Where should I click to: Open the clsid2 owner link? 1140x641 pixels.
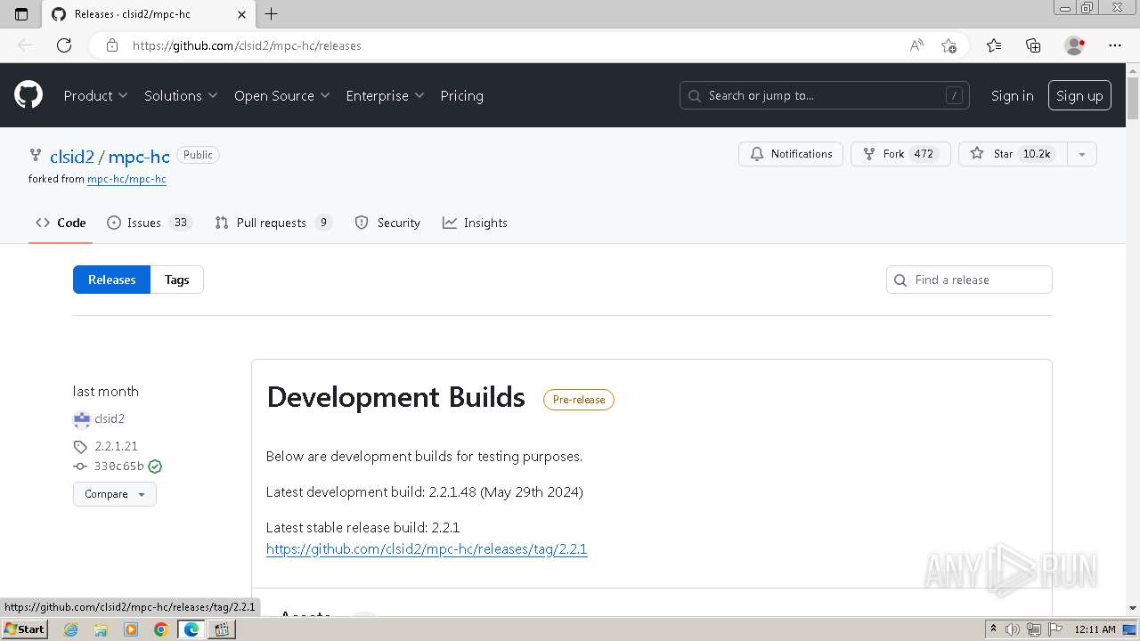(72, 156)
